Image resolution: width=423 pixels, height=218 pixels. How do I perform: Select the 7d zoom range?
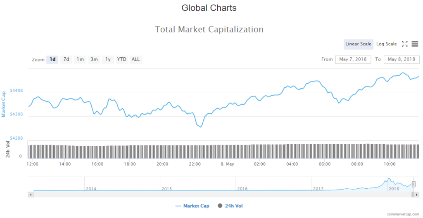66,59
